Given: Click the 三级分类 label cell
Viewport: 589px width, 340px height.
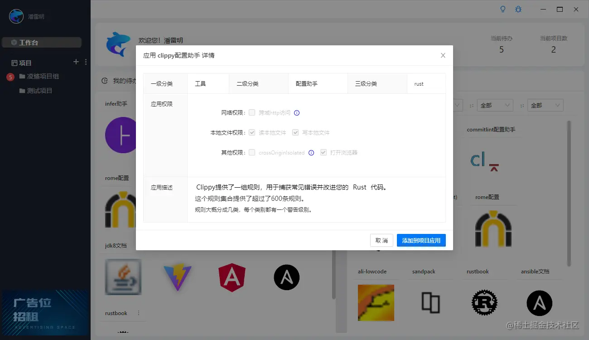Looking at the screenshot, I should click(x=377, y=84).
